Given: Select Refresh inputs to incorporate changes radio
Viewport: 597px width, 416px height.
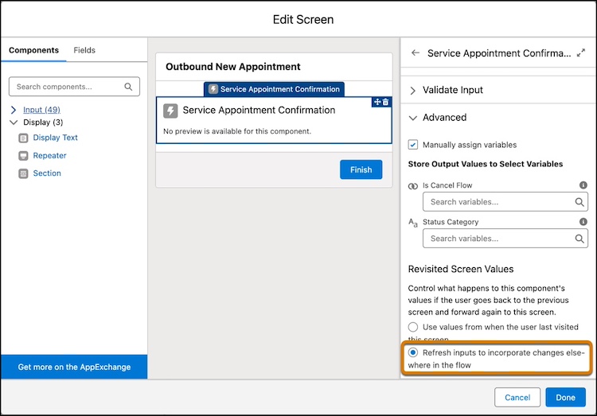Looking at the screenshot, I should click(412, 352).
